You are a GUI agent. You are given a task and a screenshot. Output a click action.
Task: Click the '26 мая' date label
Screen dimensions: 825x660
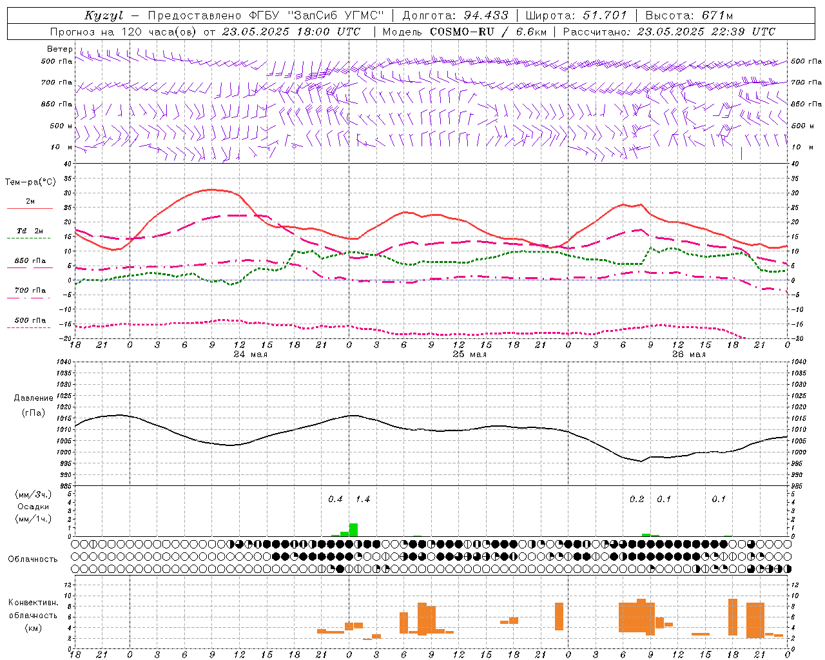coord(688,354)
